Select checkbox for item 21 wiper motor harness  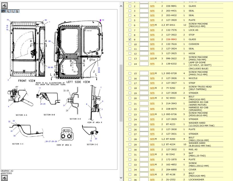point(130,104)
